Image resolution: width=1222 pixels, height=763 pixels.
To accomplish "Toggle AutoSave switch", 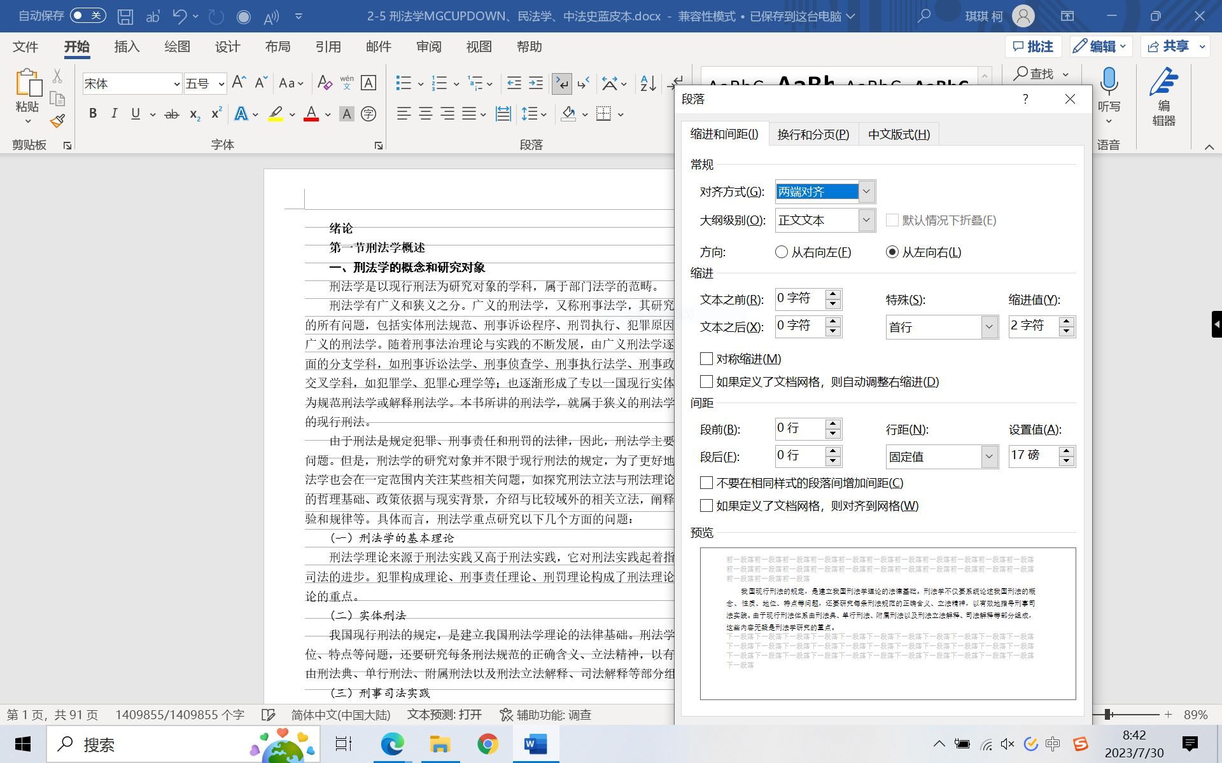I will tap(88, 15).
